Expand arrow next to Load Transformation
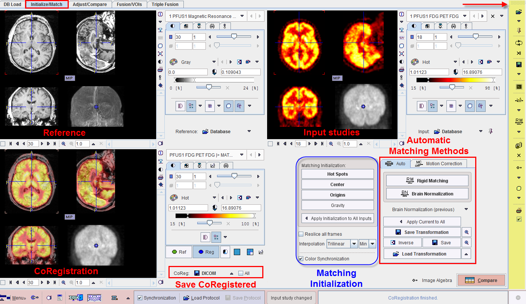Image resolution: width=526 pixels, height=304 pixels. point(466,254)
